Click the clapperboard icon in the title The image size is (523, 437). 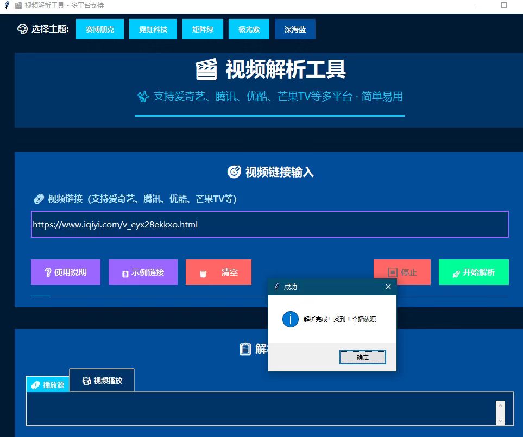[206, 69]
